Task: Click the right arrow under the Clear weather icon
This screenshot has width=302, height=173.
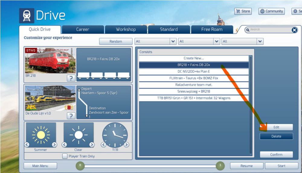Action: [92, 145]
